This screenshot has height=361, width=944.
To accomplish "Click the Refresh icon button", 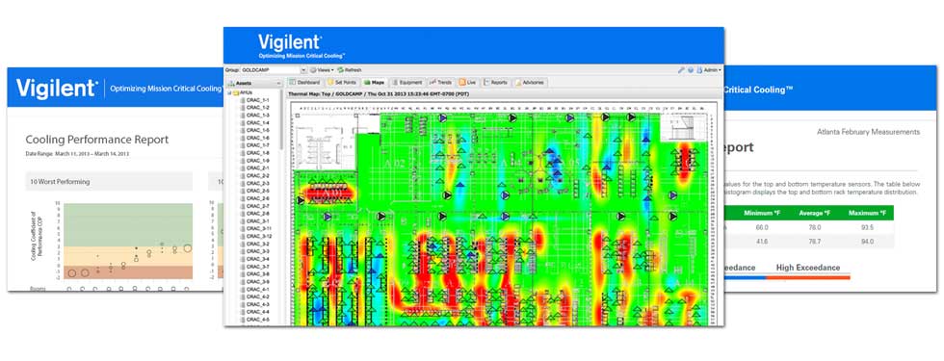I will coord(340,69).
